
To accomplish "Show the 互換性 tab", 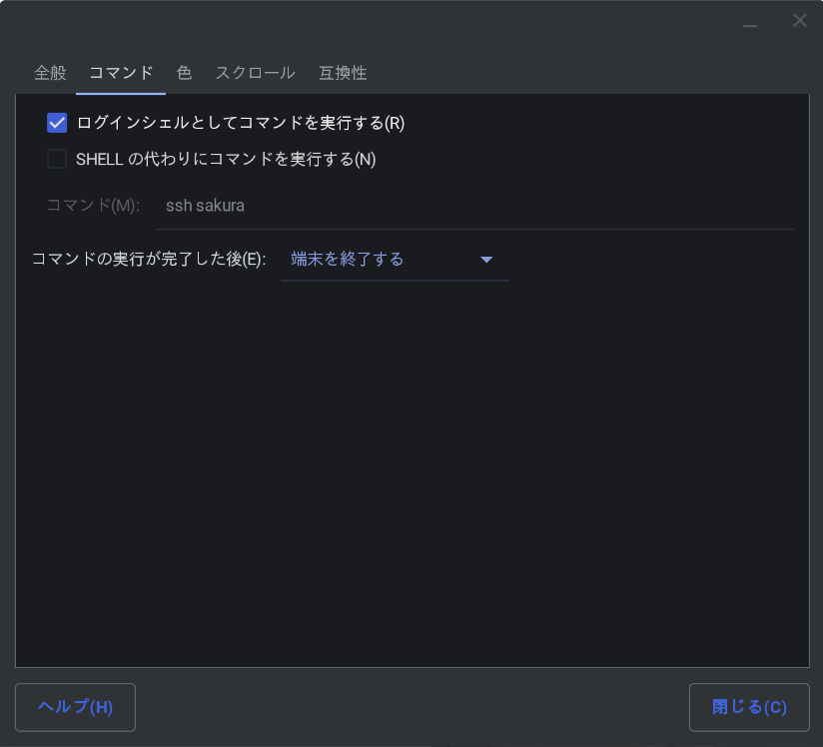I will pos(343,73).
